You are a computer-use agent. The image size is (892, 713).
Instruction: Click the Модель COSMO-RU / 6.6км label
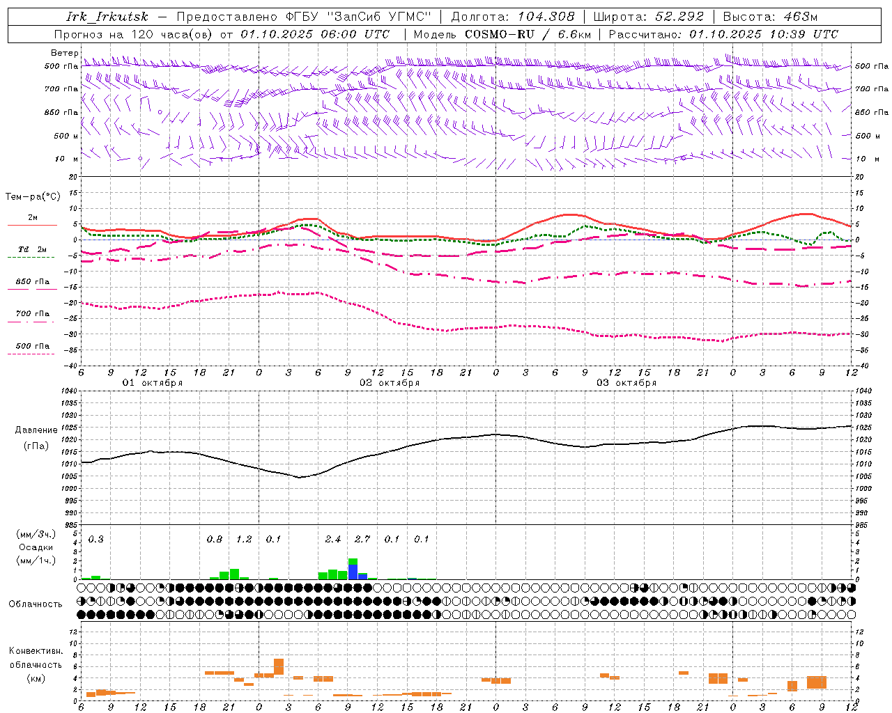(x=502, y=34)
